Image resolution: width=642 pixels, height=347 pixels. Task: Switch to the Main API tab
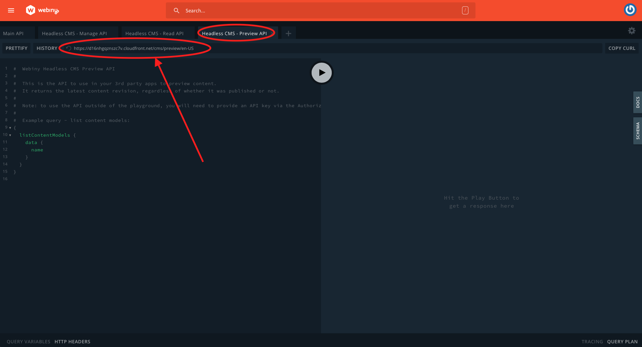tap(13, 33)
